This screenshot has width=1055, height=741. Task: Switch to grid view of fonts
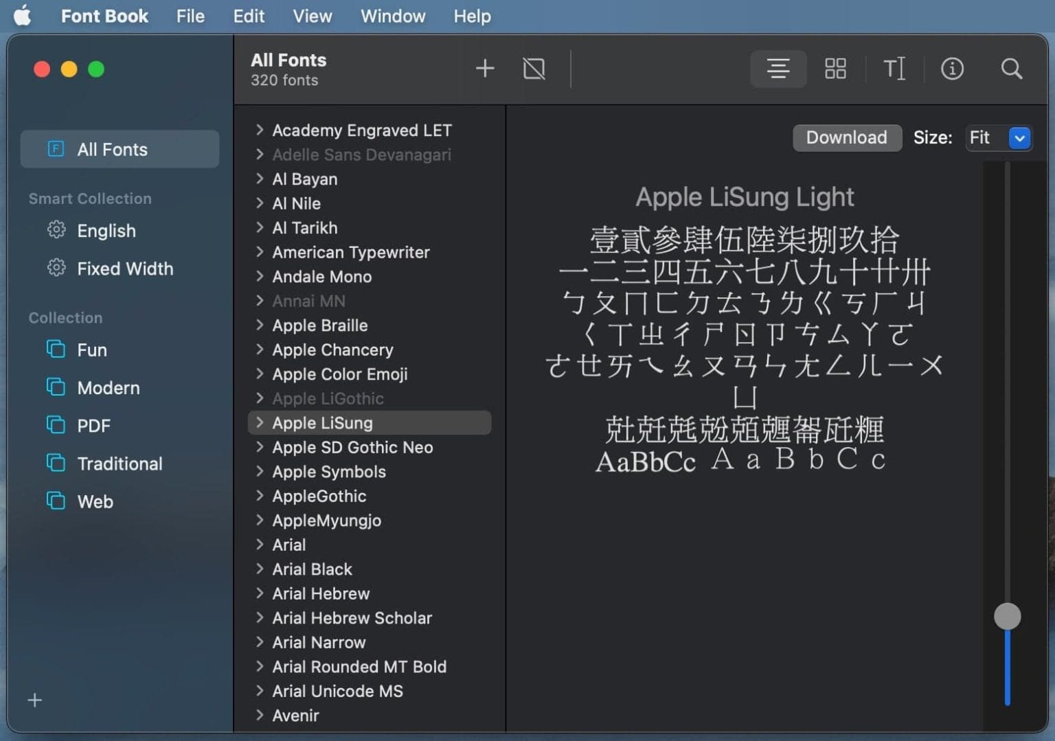tap(835, 69)
